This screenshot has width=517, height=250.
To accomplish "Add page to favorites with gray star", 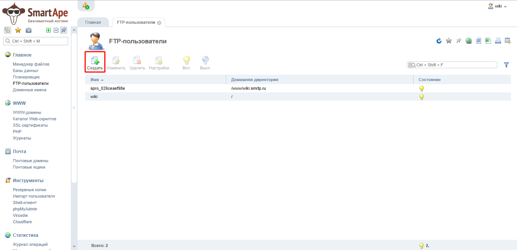I will click(x=449, y=41).
